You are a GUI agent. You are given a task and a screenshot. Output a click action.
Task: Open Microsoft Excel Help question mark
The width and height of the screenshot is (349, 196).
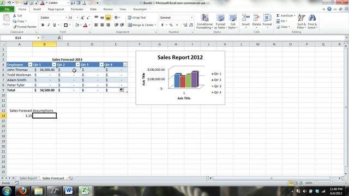click(x=329, y=9)
